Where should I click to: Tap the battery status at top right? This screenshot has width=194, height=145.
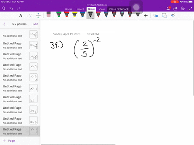188,2
